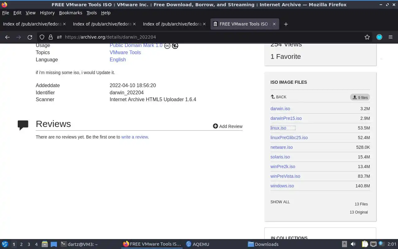Switch to workspace 3

tap(29, 244)
